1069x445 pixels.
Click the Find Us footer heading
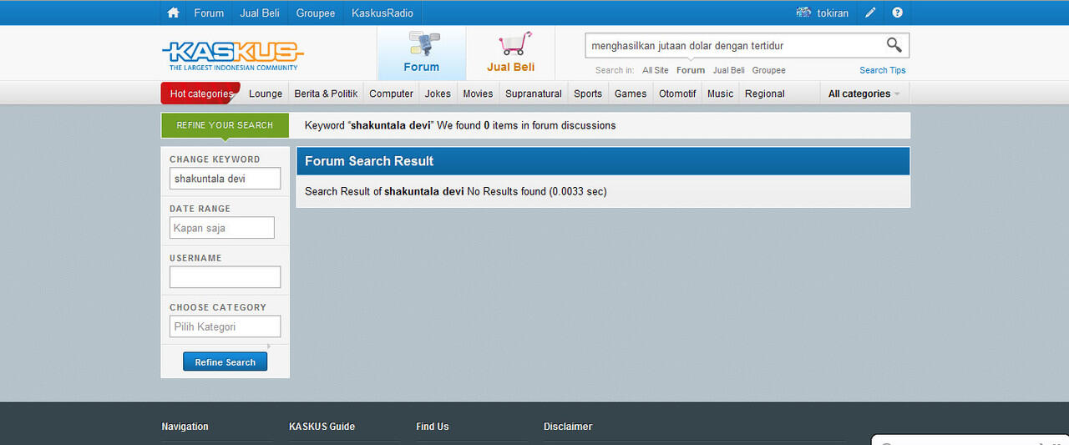click(x=433, y=427)
